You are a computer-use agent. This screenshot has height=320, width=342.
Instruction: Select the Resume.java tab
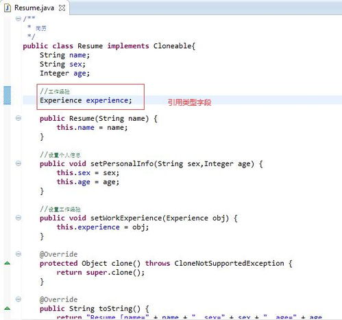pos(34,8)
